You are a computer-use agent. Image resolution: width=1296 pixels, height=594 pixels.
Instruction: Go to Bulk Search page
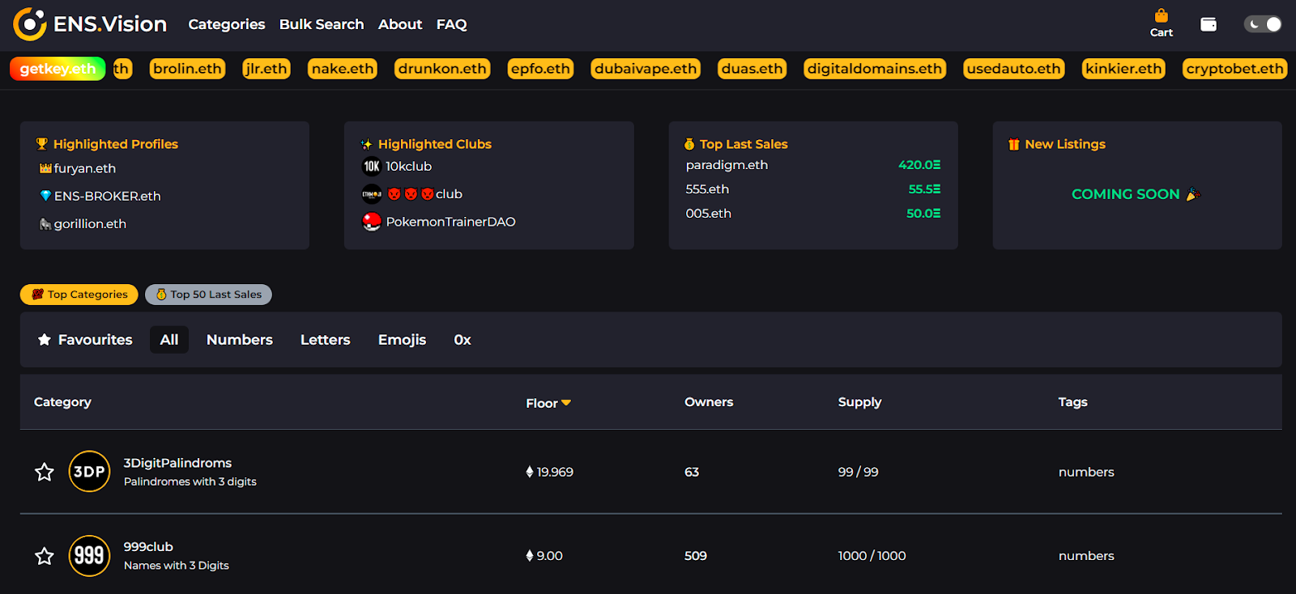[x=322, y=24]
